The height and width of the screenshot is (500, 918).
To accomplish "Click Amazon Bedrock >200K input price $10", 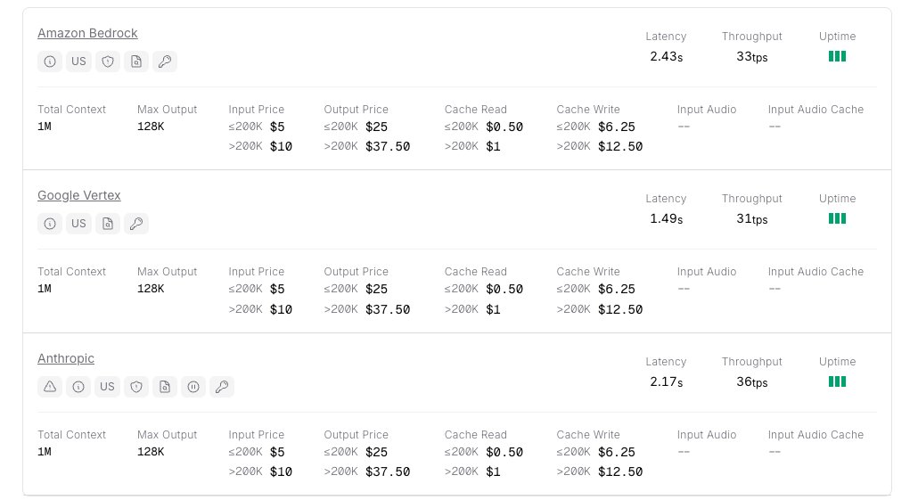I will 281,146.
